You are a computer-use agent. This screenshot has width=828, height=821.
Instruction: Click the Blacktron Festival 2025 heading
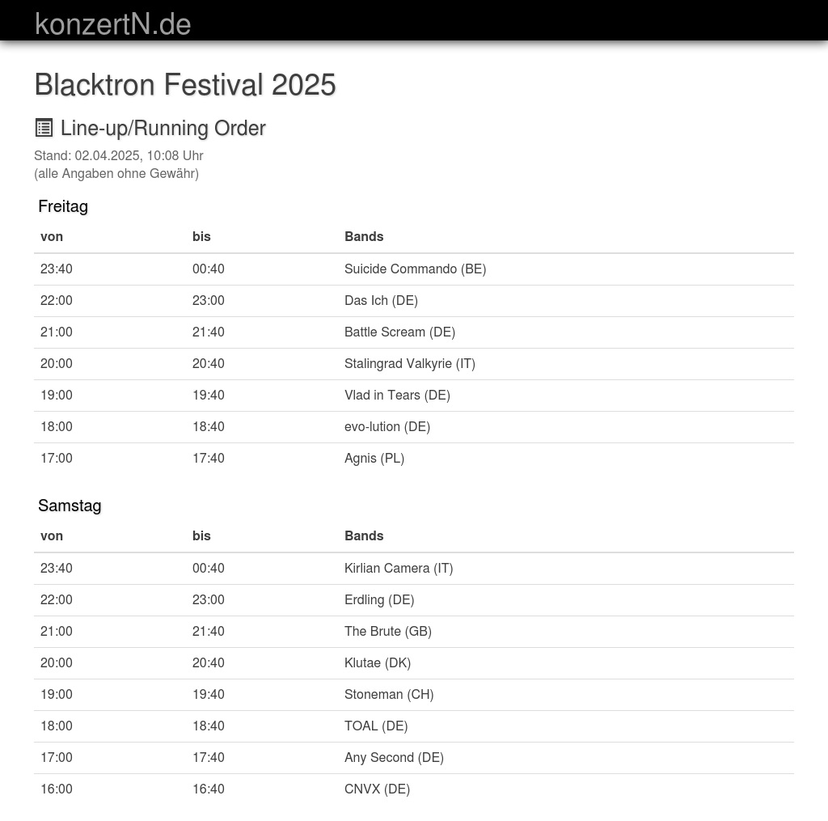pyautogui.click(x=184, y=85)
